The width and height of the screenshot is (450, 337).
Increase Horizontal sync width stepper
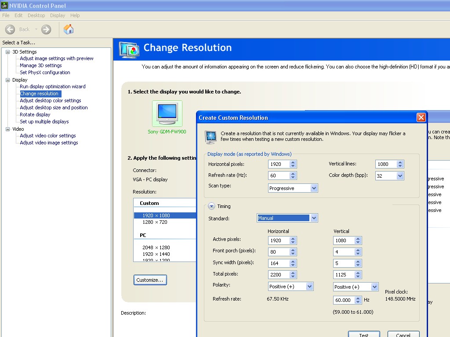pyautogui.click(x=293, y=262)
